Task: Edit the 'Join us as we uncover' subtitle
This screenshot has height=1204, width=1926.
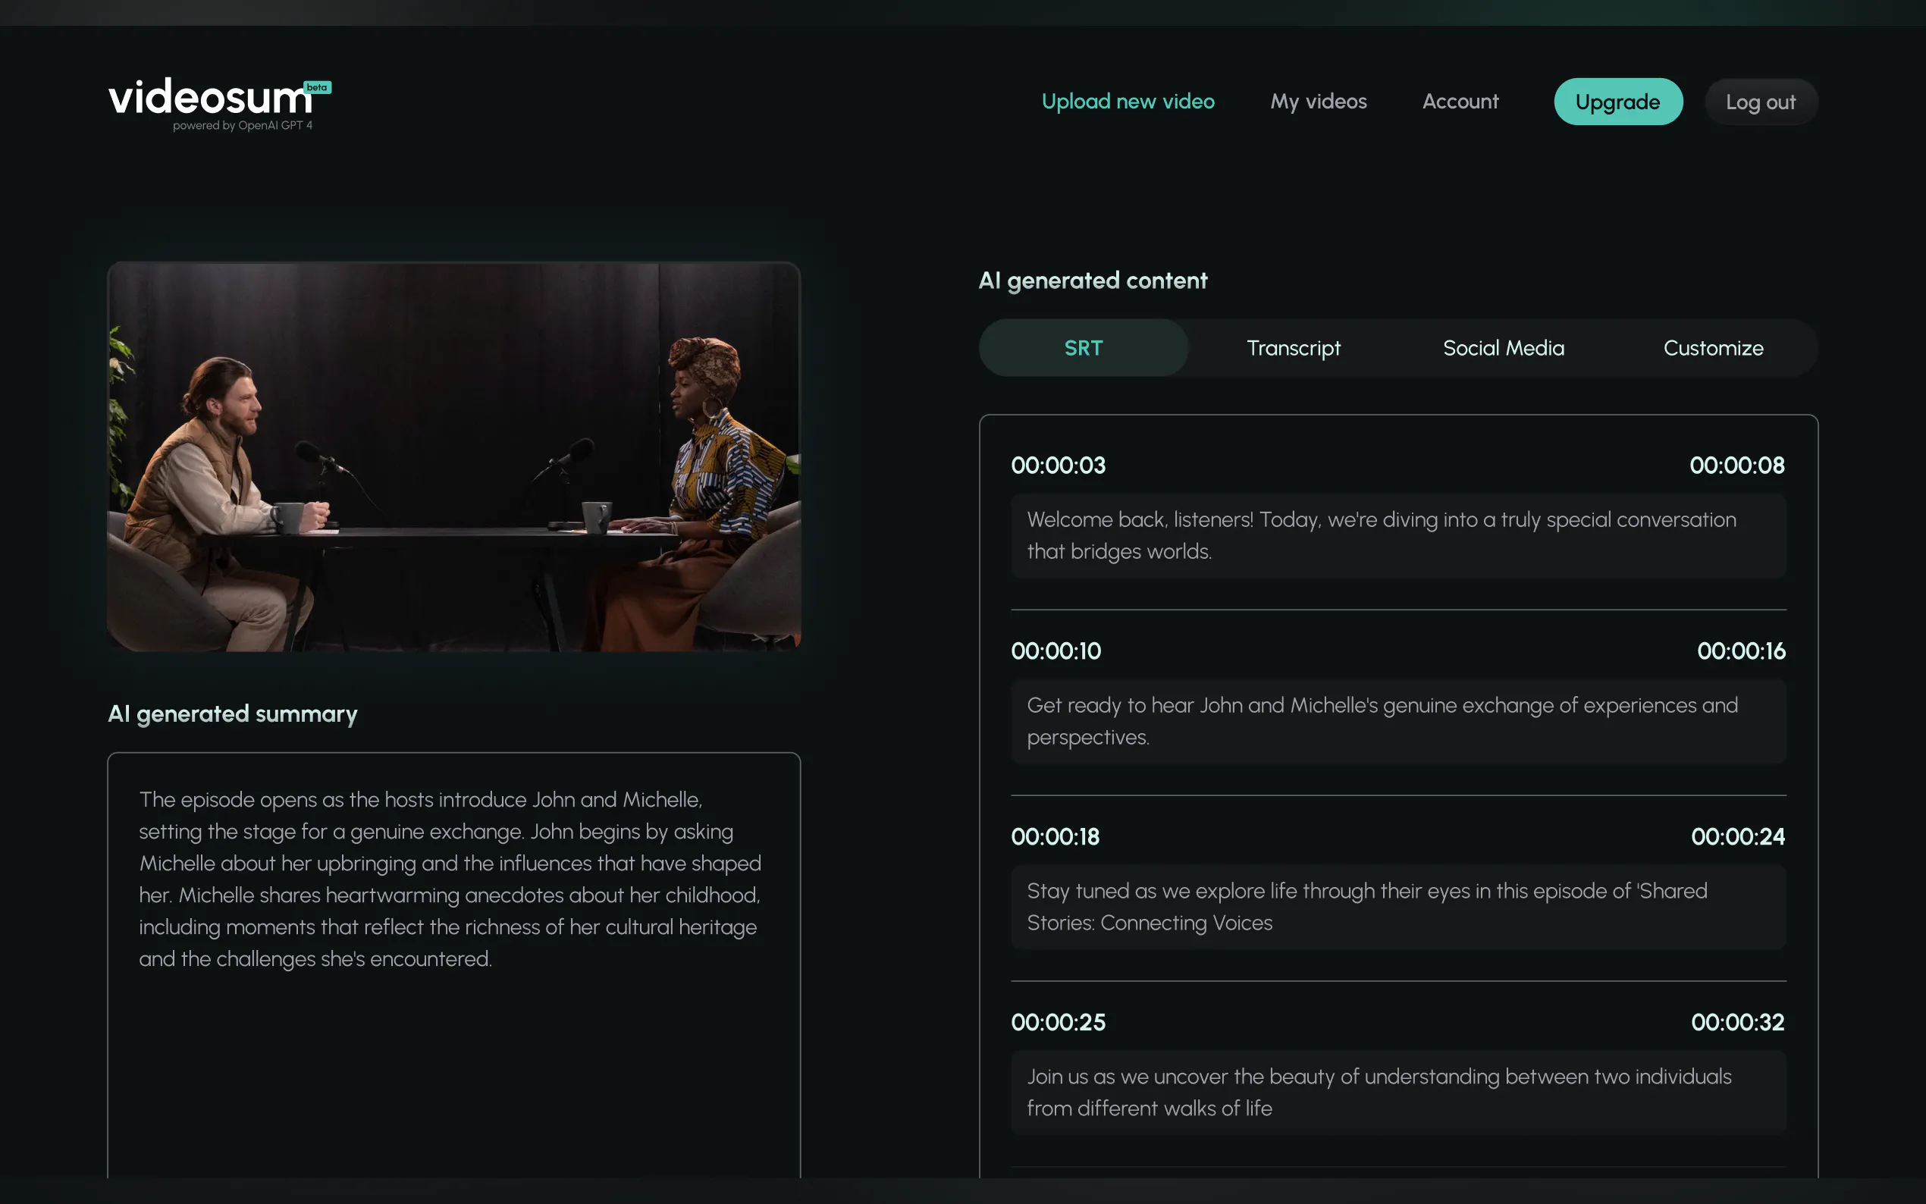Action: (1397, 1092)
